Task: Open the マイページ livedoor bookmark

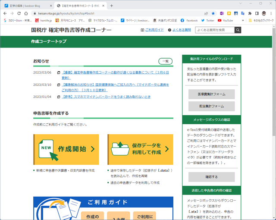Action: pyautogui.click(x=135, y=21)
